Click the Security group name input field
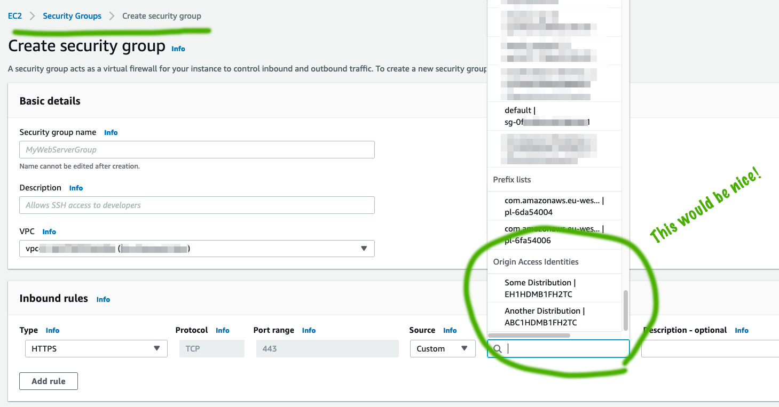Screen dimensions: 779x407 (x=196, y=150)
